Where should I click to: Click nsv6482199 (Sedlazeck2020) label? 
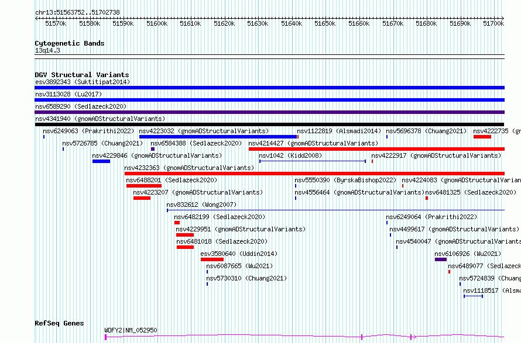click(220, 217)
